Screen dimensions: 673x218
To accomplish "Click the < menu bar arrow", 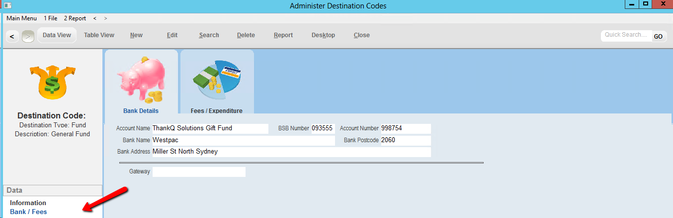I will (x=95, y=18).
